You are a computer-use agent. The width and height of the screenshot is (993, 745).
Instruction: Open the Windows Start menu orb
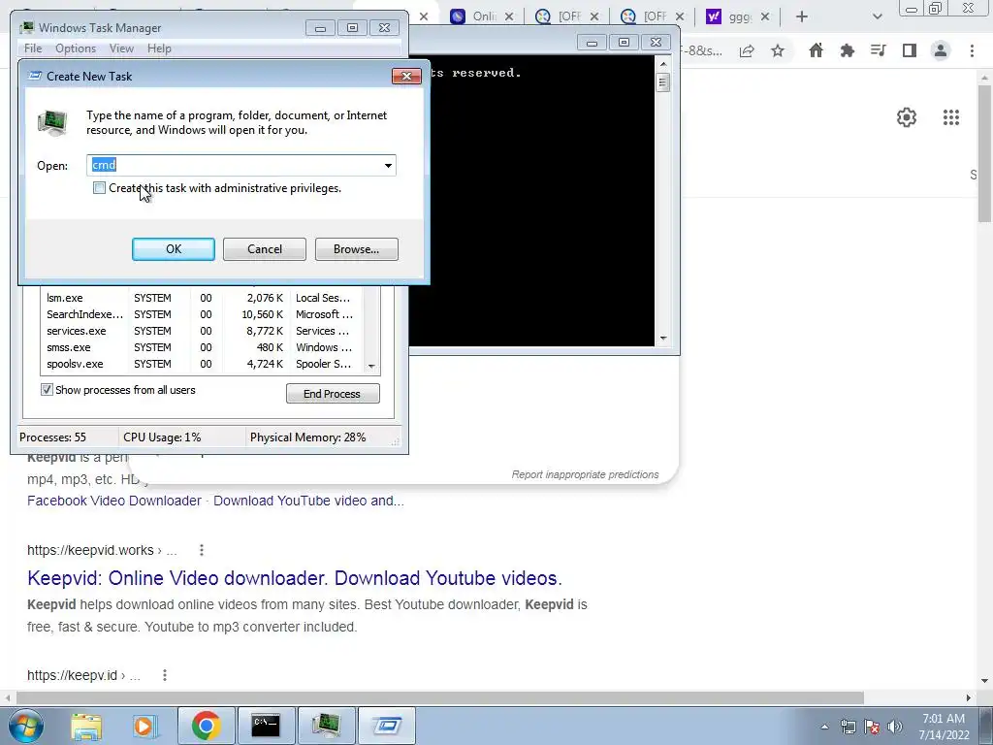click(x=25, y=726)
